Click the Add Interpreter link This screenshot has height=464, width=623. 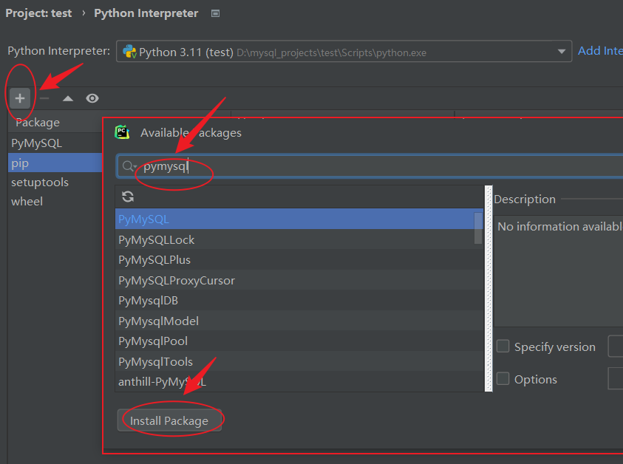tap(600, 51)
